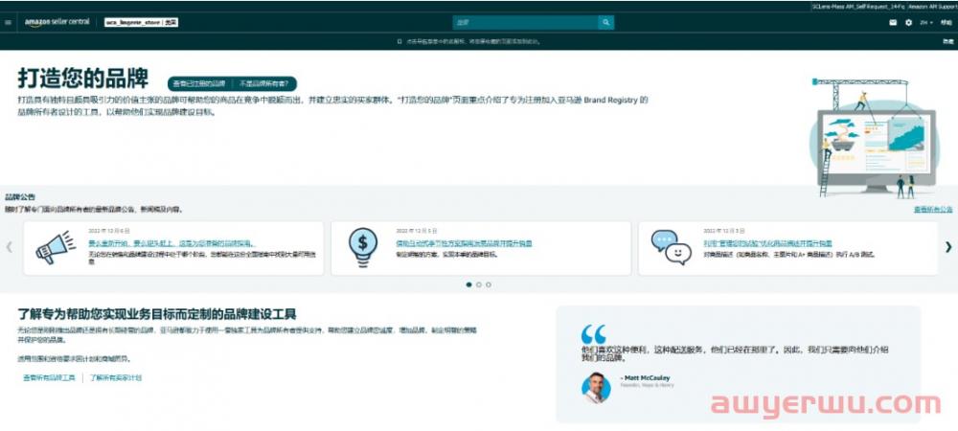Click the dollar lightbulb icon
The height and width of the screenshot is (431, 958).
click(362, 248)
